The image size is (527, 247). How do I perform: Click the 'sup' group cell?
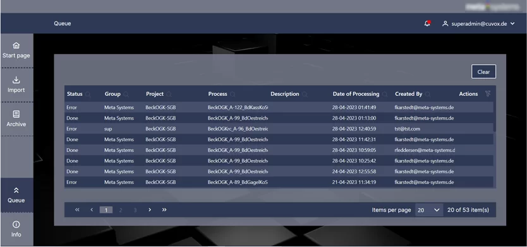[x=108, y=129]
